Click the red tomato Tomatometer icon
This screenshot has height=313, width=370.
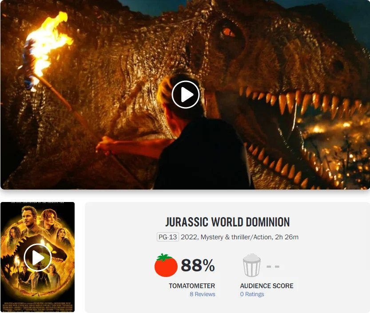166,265
